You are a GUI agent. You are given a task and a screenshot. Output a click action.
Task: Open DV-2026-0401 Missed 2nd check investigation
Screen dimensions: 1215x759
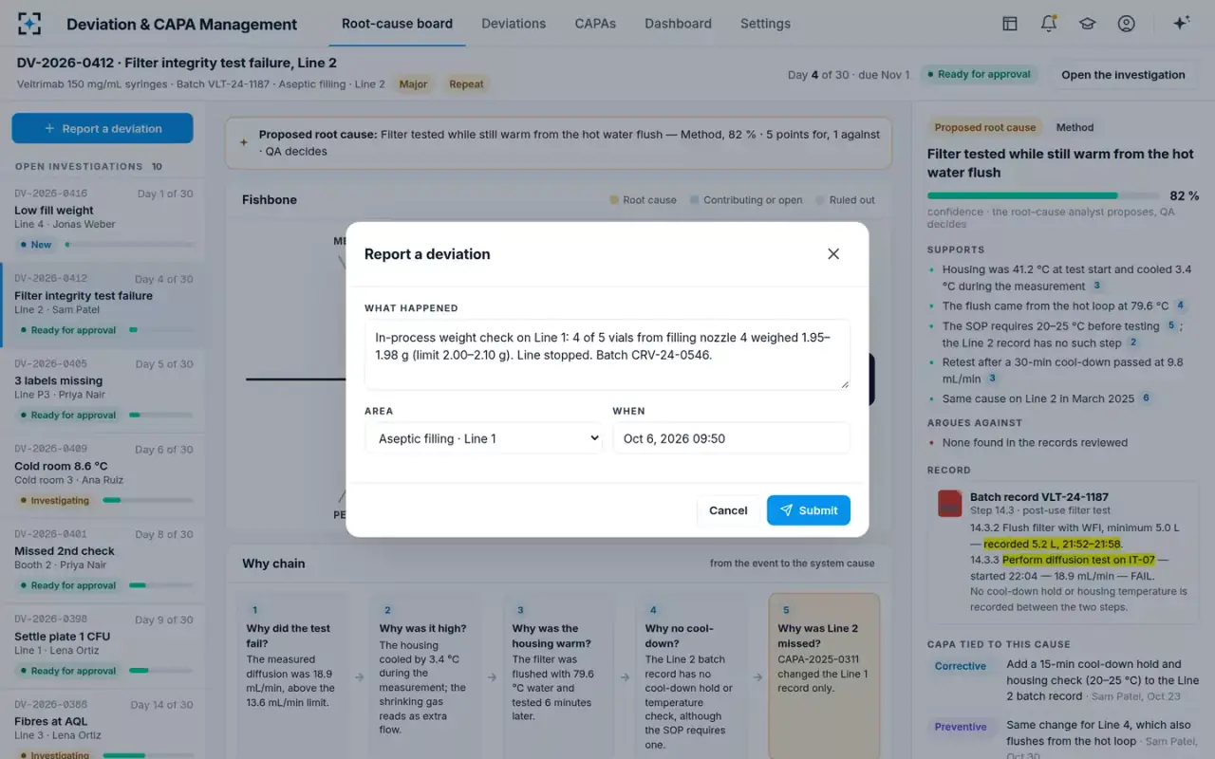pyautogui.click(x=103, y=561)
